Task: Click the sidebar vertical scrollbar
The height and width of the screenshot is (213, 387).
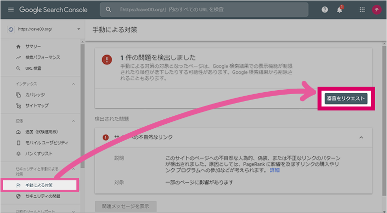Action: pyautogui.click(x=82, y=106)
